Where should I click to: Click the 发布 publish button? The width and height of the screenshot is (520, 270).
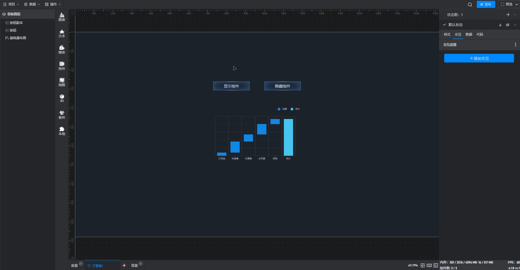click(x=486, y=4)
